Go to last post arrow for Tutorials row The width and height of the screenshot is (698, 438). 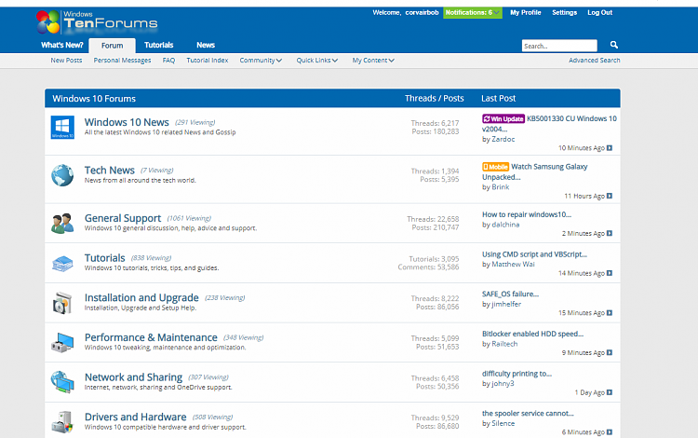click(610, 273)
